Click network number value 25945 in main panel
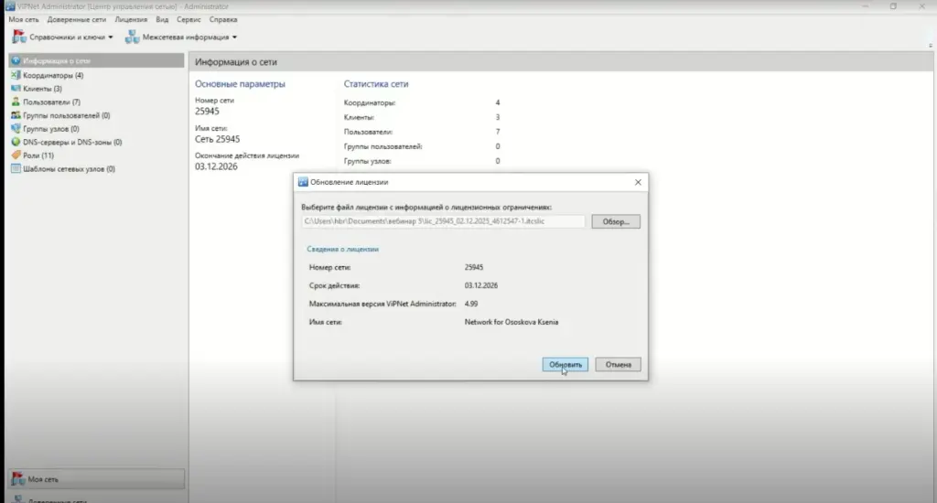 (x=207, y=111)
